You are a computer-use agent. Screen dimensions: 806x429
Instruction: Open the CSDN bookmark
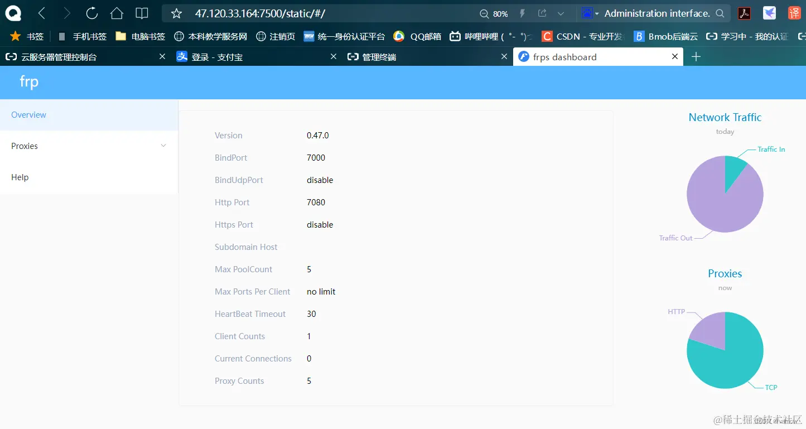coord(582,36)
